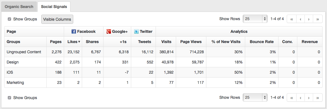The image size is (327, 109).
Task: Go to first page using bottom pagination
Action: (291, 97)
